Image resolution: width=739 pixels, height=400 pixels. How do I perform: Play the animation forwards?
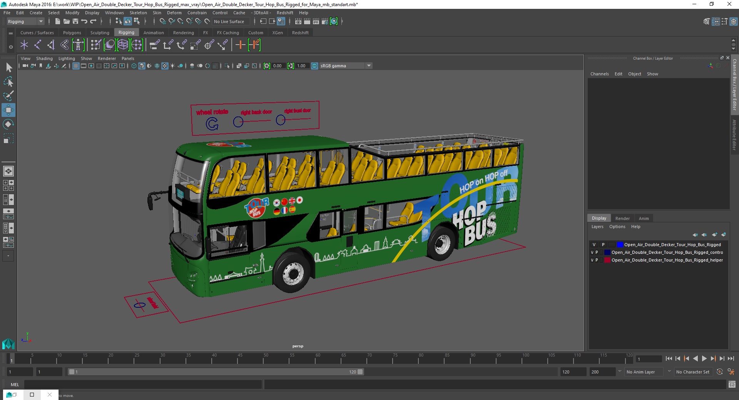(x=704, y=358)
